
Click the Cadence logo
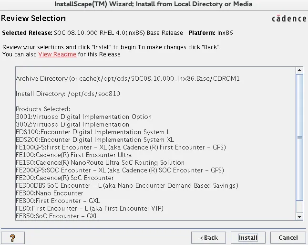coord(289,19)
